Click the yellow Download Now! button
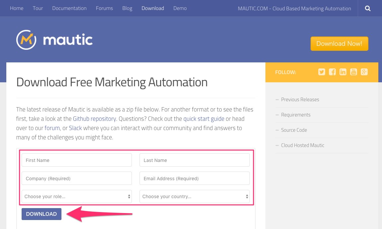Viewport: 382px width, 229px height. [x=339, y=43]
